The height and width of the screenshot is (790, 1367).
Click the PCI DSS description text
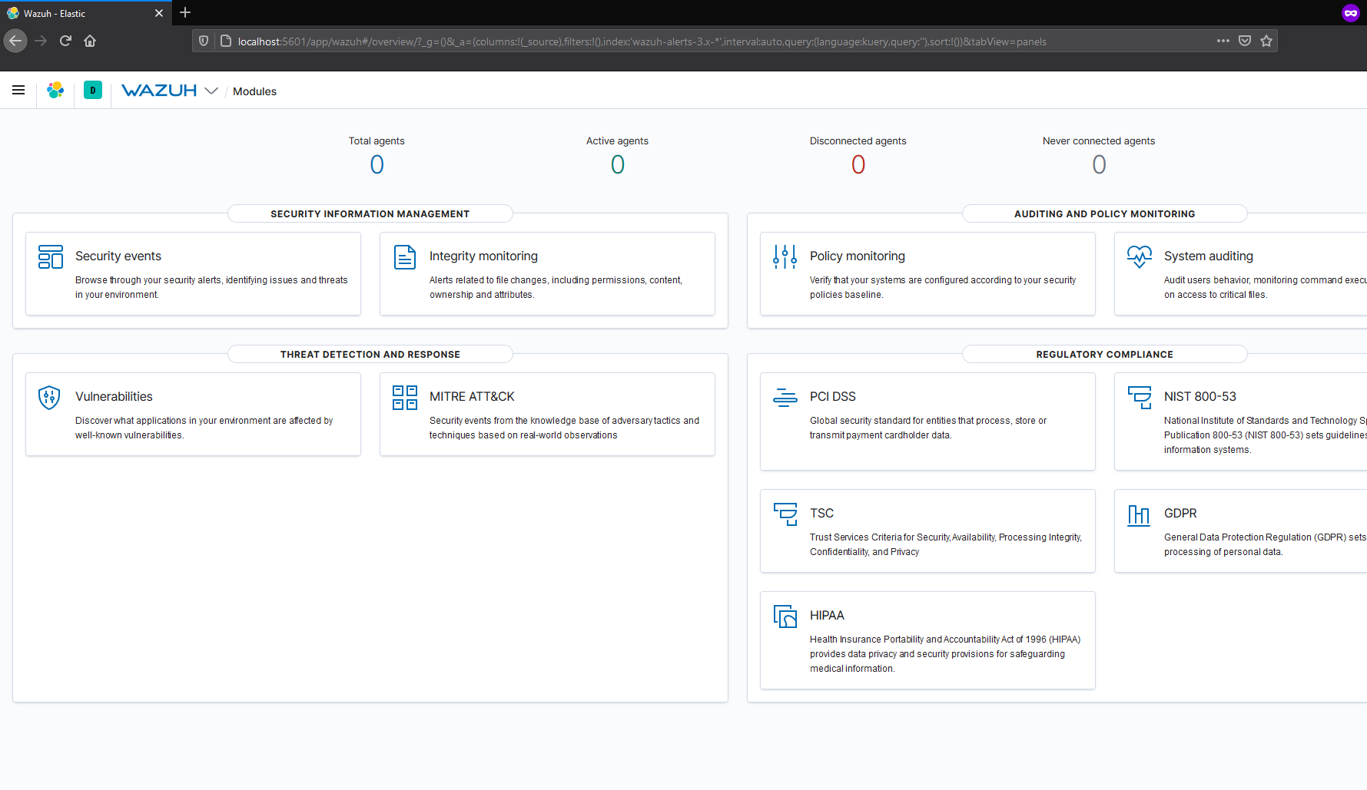coord(927,428)
